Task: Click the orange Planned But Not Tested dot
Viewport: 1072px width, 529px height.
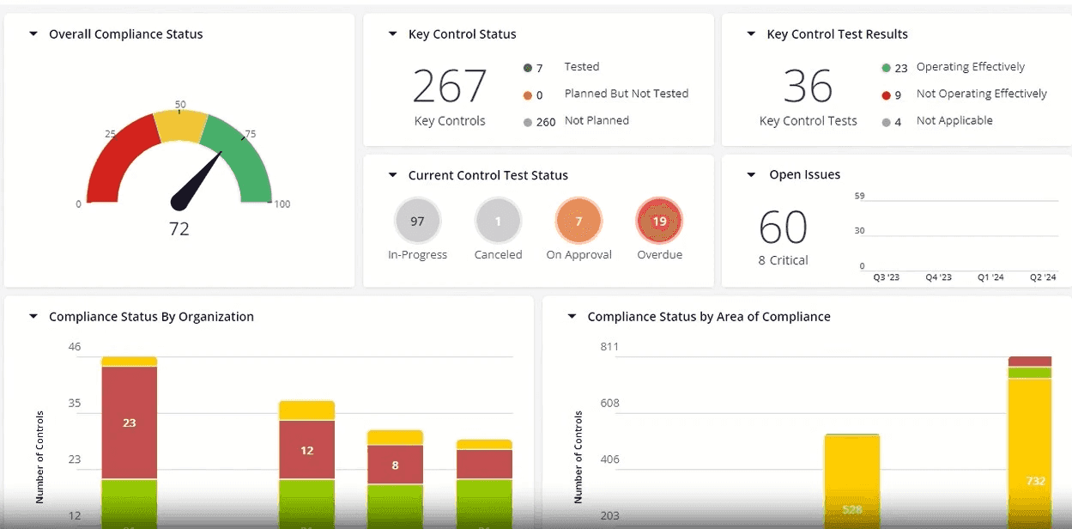Action: [526, 94]
